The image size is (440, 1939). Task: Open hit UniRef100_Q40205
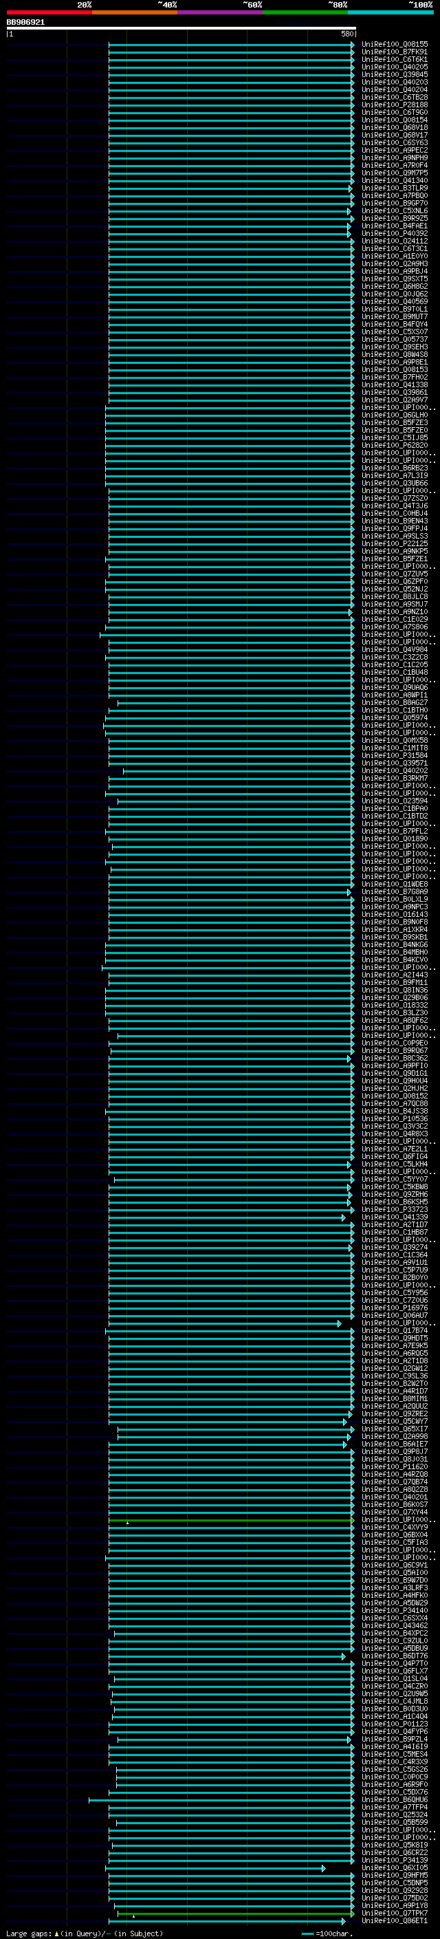coord(394,67)
